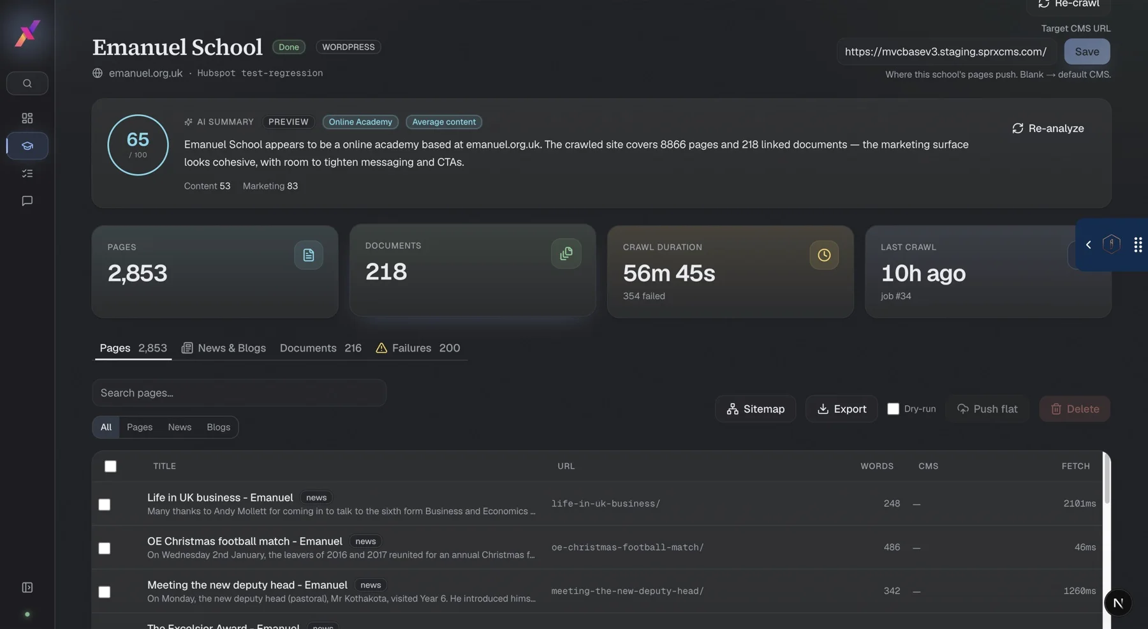
Task: Open the emanuel.org.uk link
Action: (145, 73)
